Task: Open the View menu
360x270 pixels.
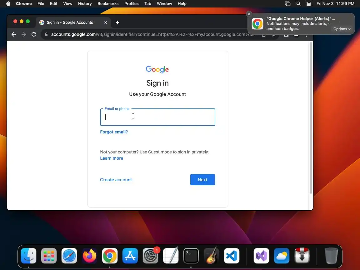Action: pos(68,4)
